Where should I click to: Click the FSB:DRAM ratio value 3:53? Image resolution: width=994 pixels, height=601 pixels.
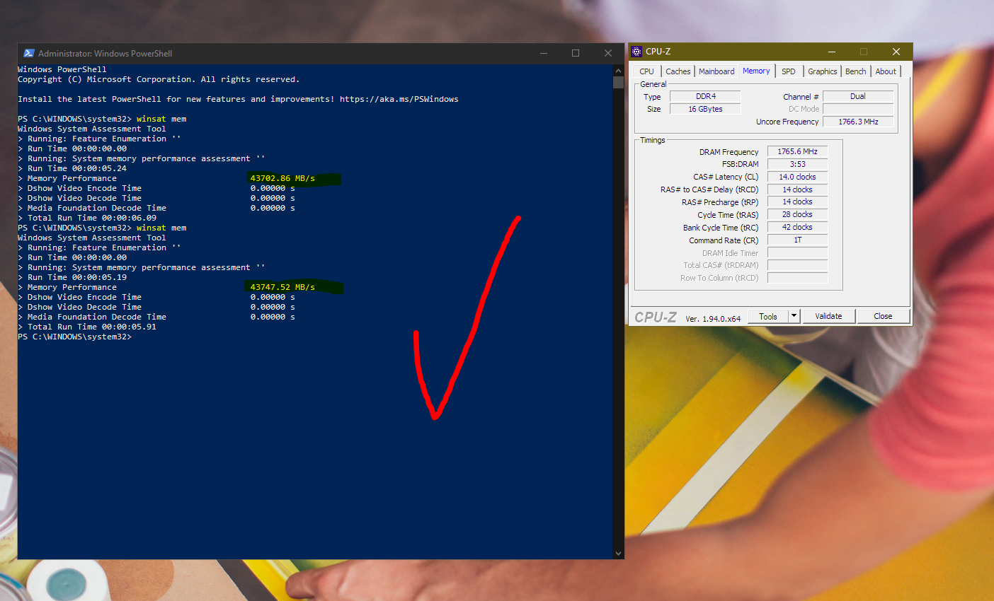pyautogui.click(x=797, y=164)
